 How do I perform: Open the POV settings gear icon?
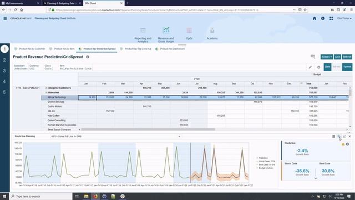pyautogui.click(x=319, y=67)
